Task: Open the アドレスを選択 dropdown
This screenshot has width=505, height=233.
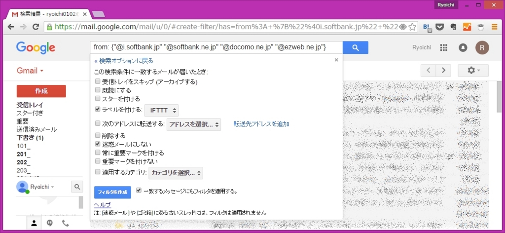Action: 194,124
